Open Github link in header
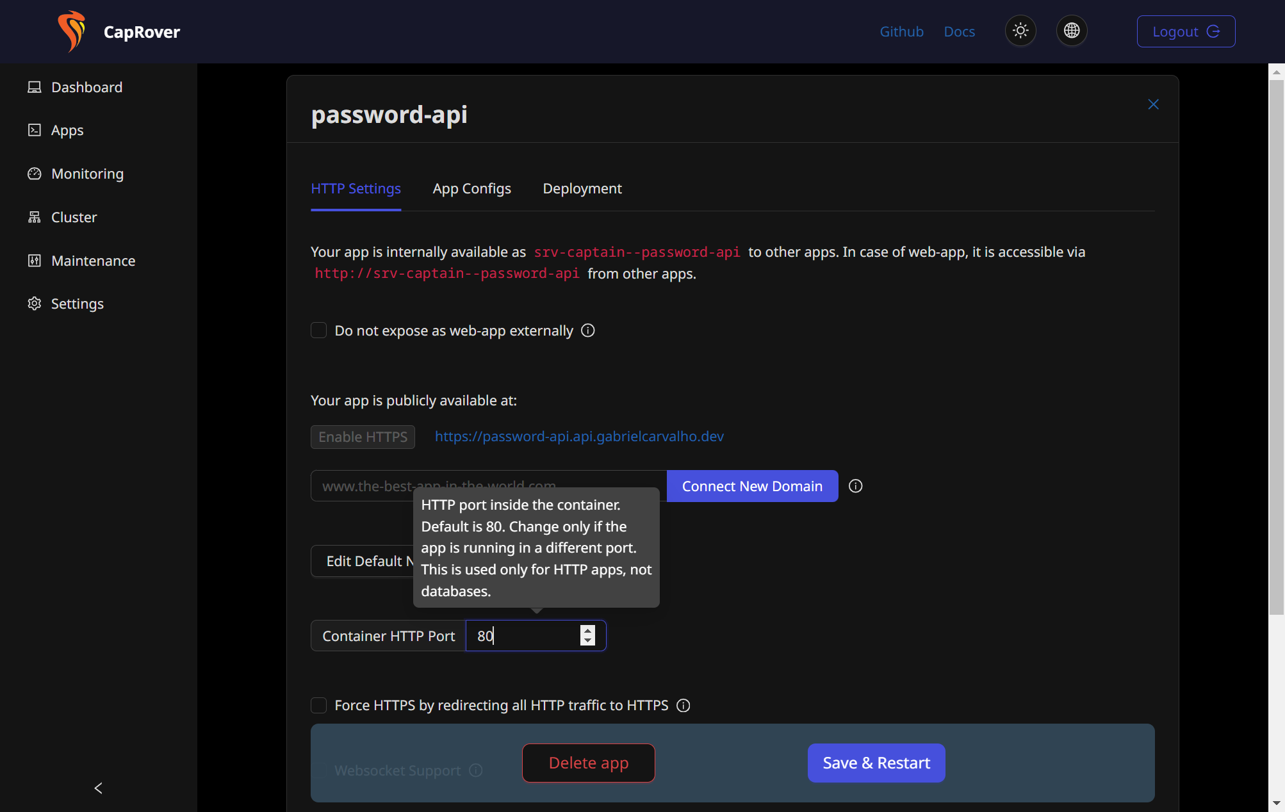 [901, 31]
